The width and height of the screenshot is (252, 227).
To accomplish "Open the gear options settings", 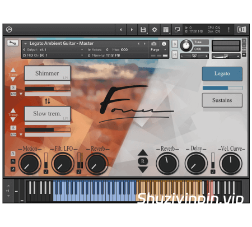I will click(155, 30).
